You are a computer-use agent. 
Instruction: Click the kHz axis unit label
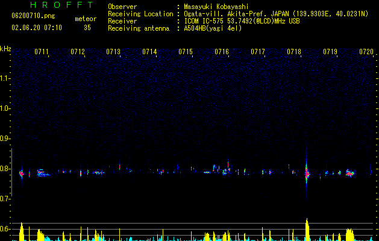point(5,49)
